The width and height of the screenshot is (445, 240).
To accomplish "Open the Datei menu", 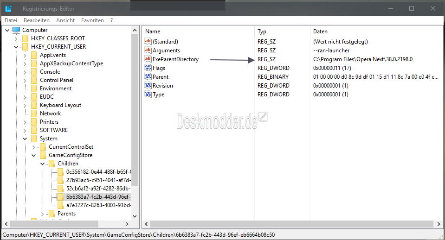I will [x=11, y=20].
